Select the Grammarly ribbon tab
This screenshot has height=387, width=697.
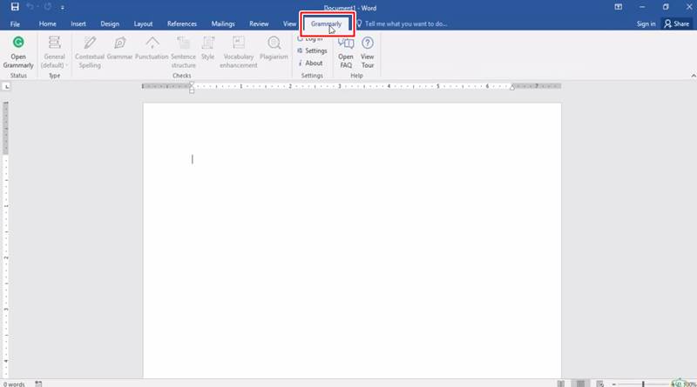pyautogui.click(x=326, y=24)
